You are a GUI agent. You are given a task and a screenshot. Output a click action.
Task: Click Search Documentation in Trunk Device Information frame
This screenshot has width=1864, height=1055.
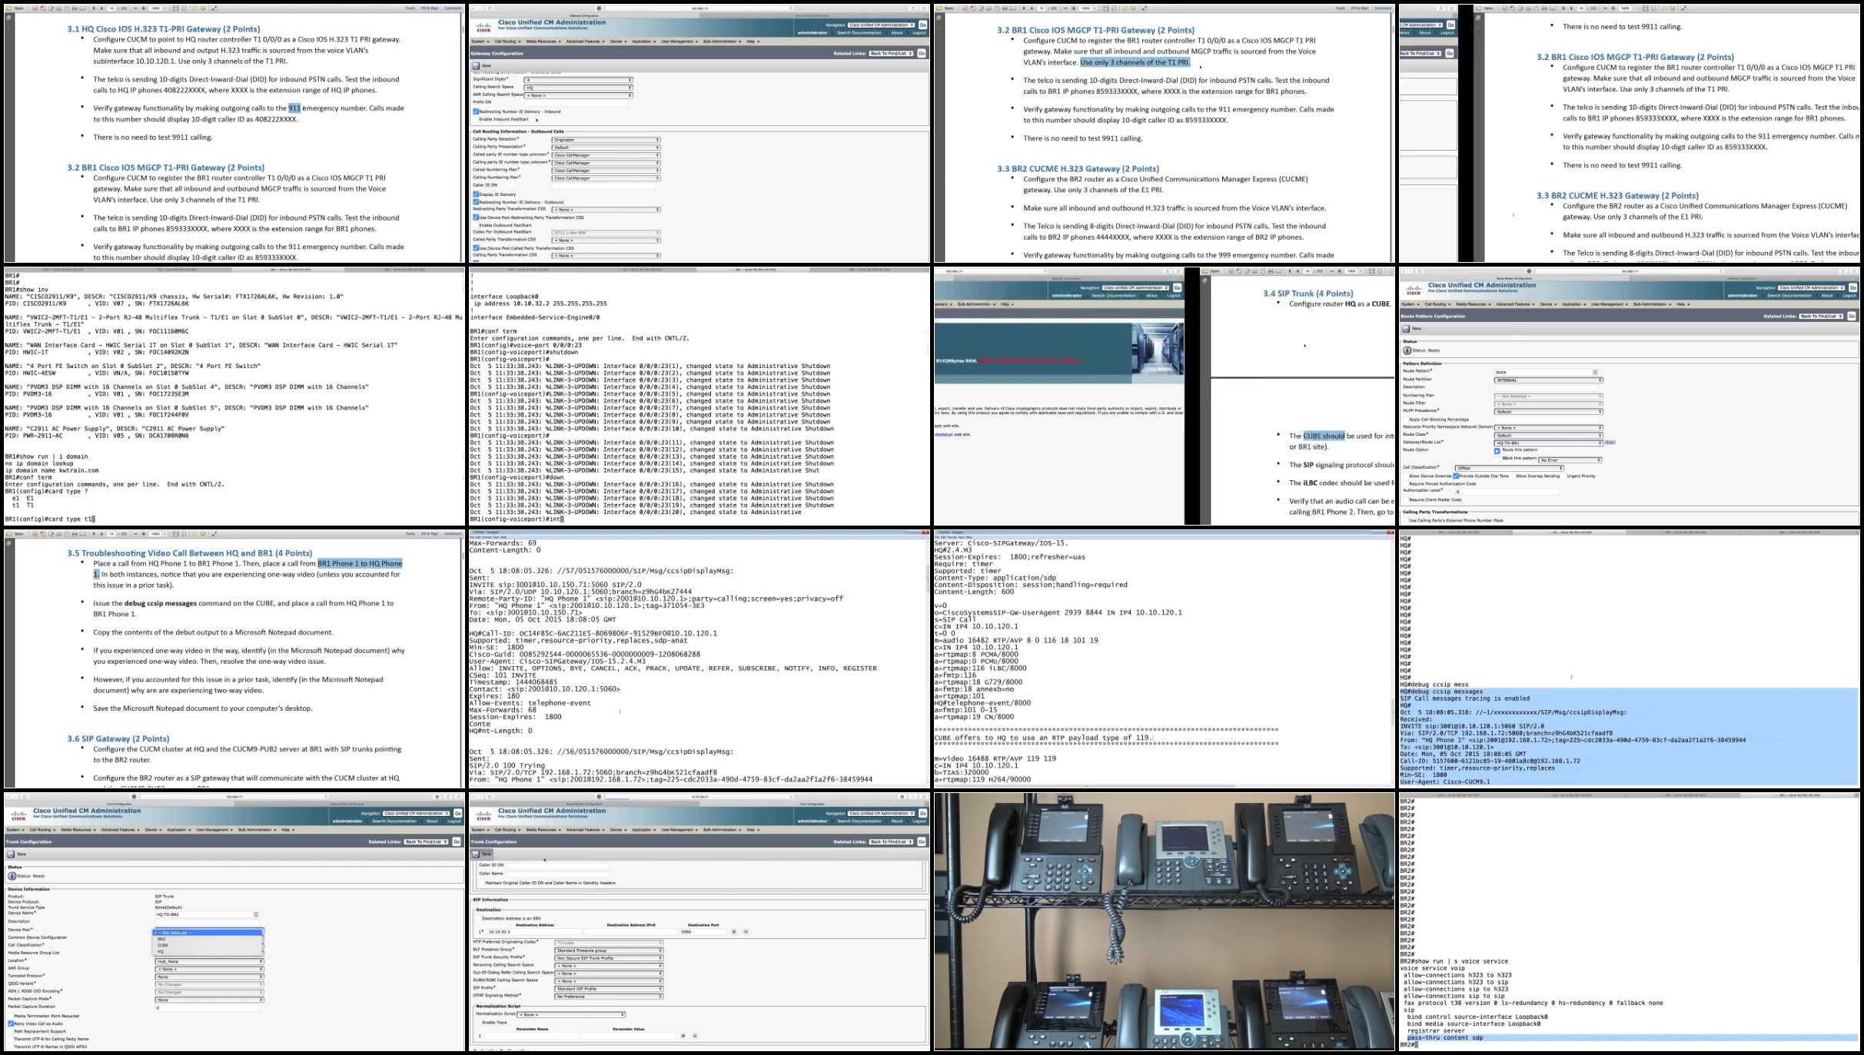pyautogui.click(x=394, y=821)
